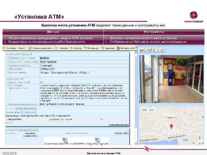This screenshot has width=207, height=155.
Task: Click the first small button under Сотрудник банка
Action: point(7,122)
